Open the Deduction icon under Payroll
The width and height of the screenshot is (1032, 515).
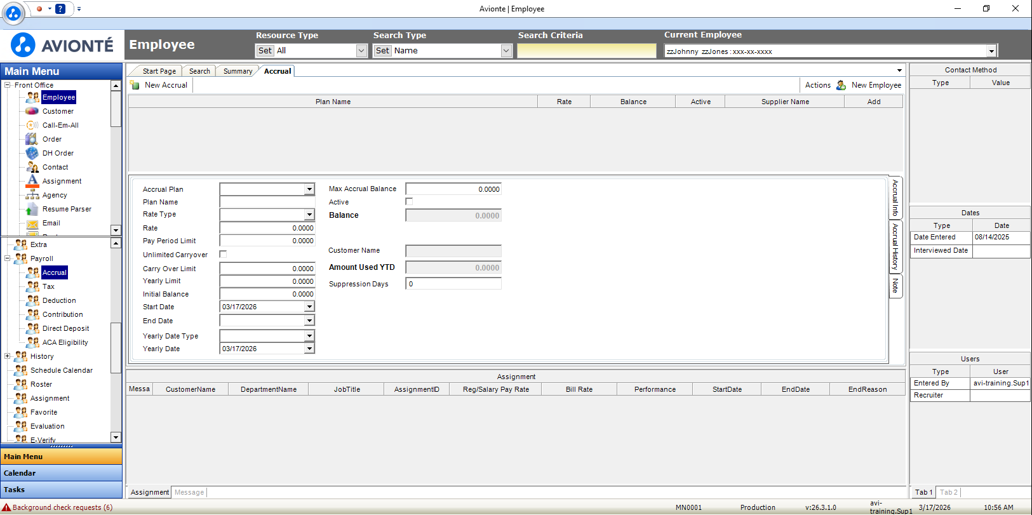32,300
